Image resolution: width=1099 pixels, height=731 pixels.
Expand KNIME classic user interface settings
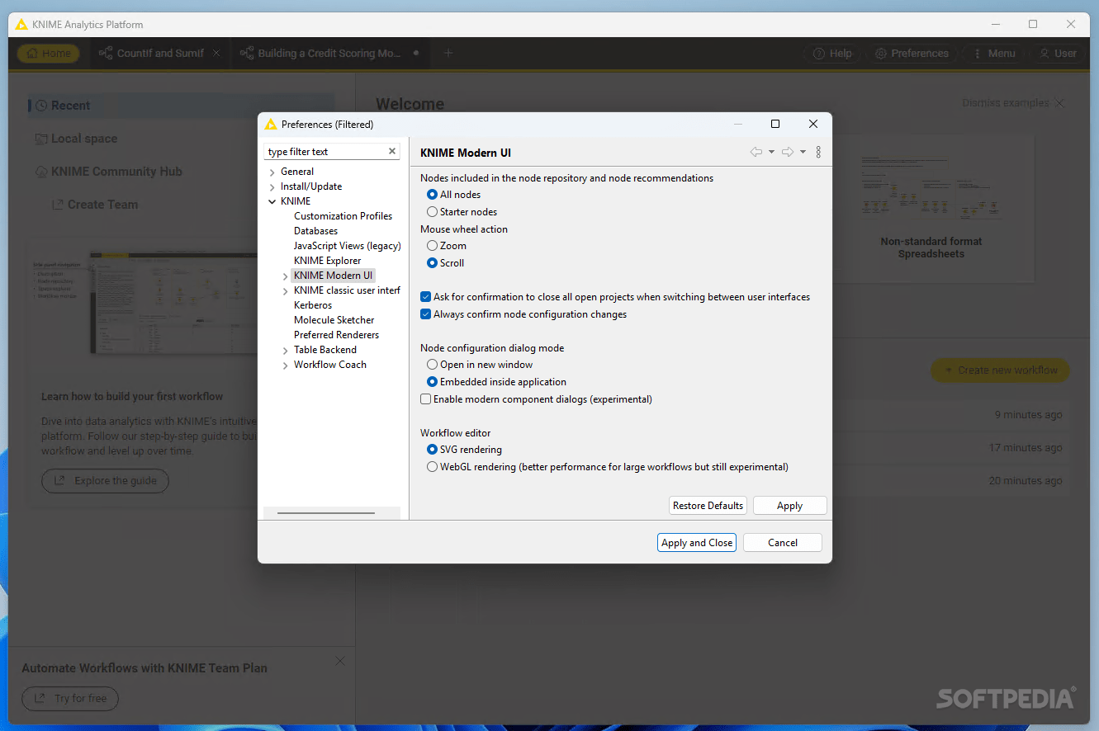tap(284, 290)
